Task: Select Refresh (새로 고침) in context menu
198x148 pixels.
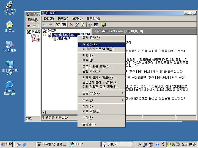Action: 101,111
